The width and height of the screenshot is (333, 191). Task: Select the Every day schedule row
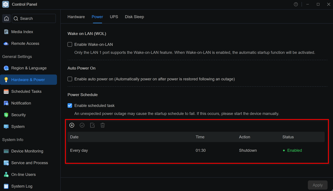pos(196,150)
